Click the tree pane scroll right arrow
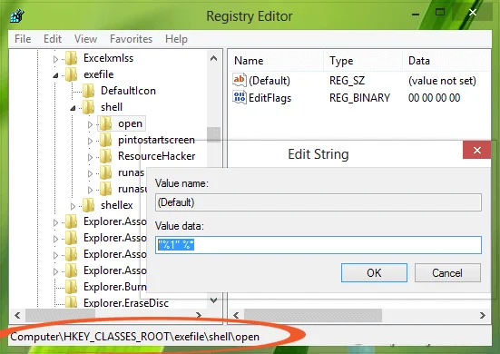 coord(199,315)
